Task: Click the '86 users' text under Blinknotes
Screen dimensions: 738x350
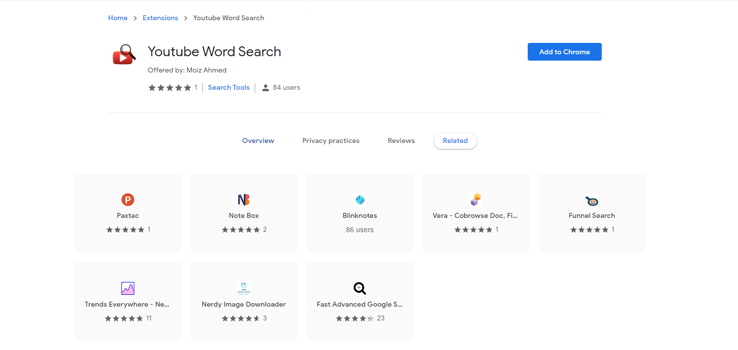Action: click(x=360, y=230)
